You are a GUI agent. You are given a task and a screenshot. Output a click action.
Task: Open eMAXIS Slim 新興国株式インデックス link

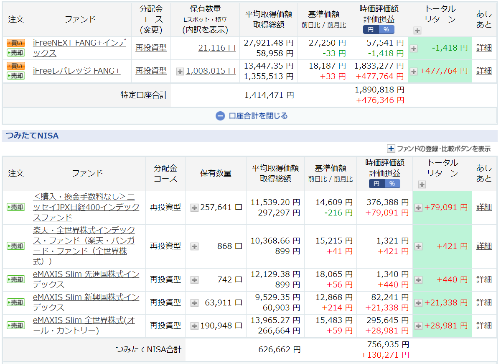click(86, 302)
